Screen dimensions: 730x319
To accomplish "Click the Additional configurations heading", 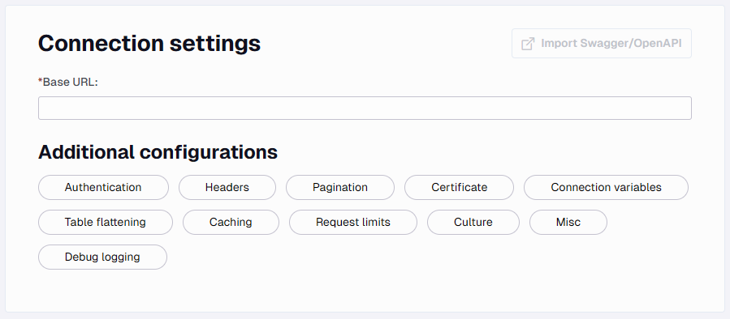I will point(158,152).
